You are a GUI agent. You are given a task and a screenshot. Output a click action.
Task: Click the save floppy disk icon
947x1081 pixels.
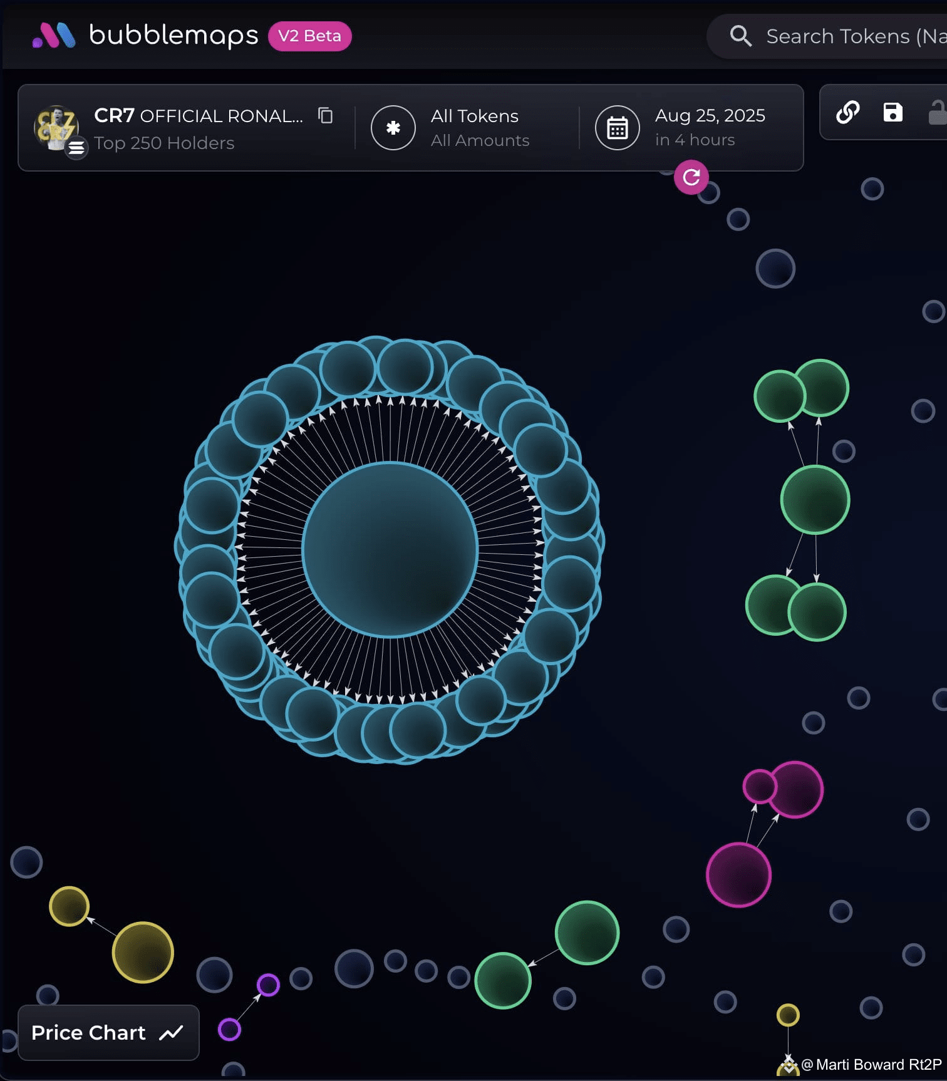coord(893,113)
